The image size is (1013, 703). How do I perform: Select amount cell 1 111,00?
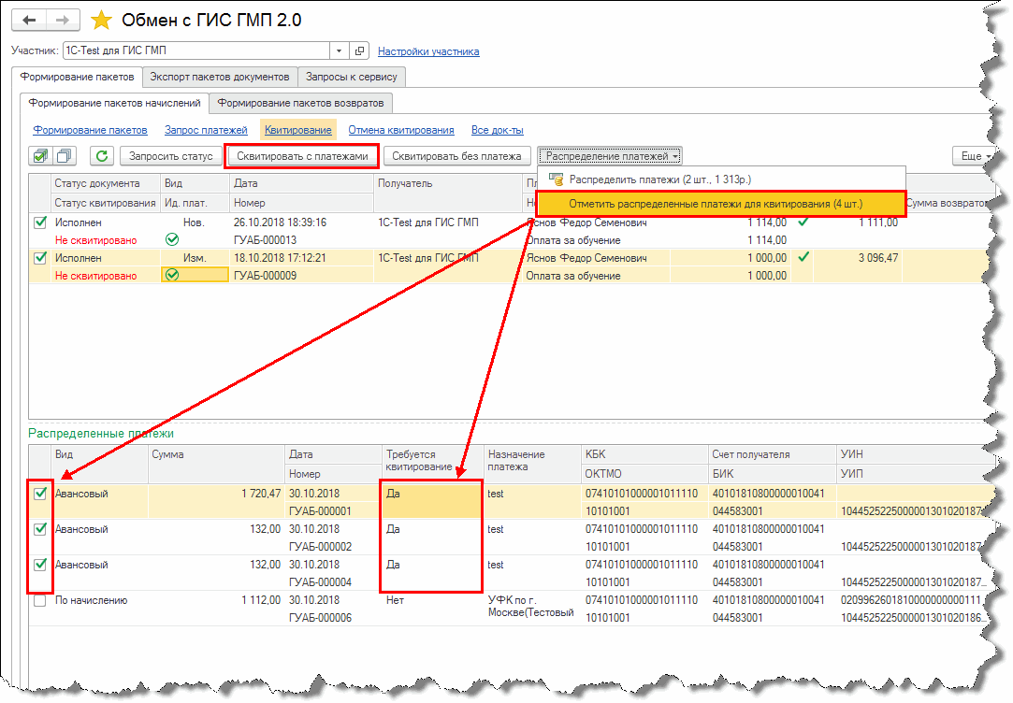[858, 222]
